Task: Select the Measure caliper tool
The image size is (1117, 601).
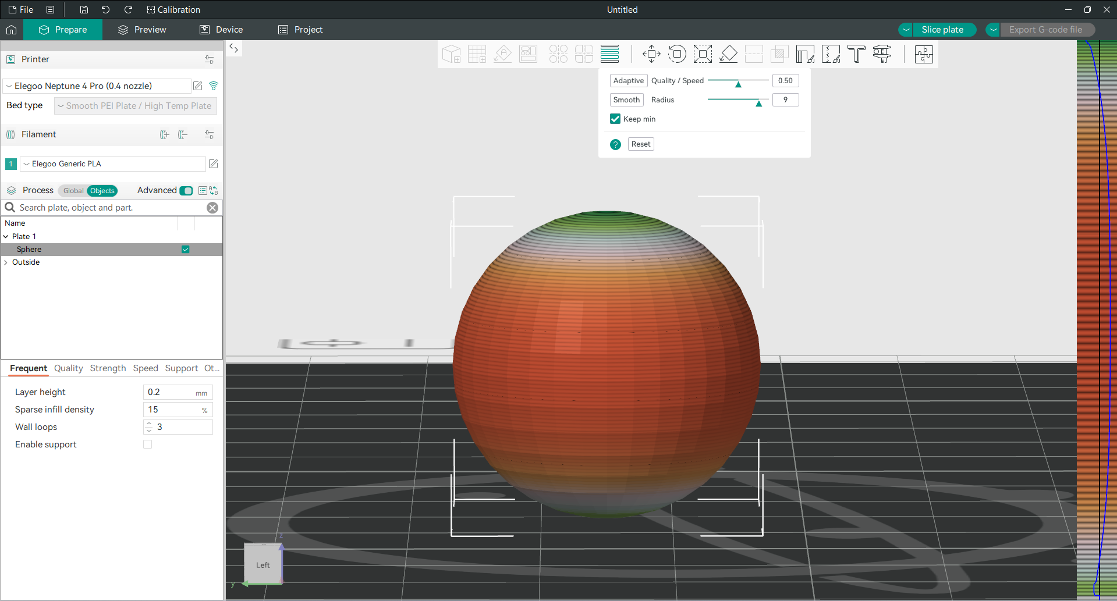Action: (882, 54)
